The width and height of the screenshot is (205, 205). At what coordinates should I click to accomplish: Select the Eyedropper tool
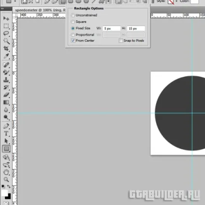tap(6, 56)
